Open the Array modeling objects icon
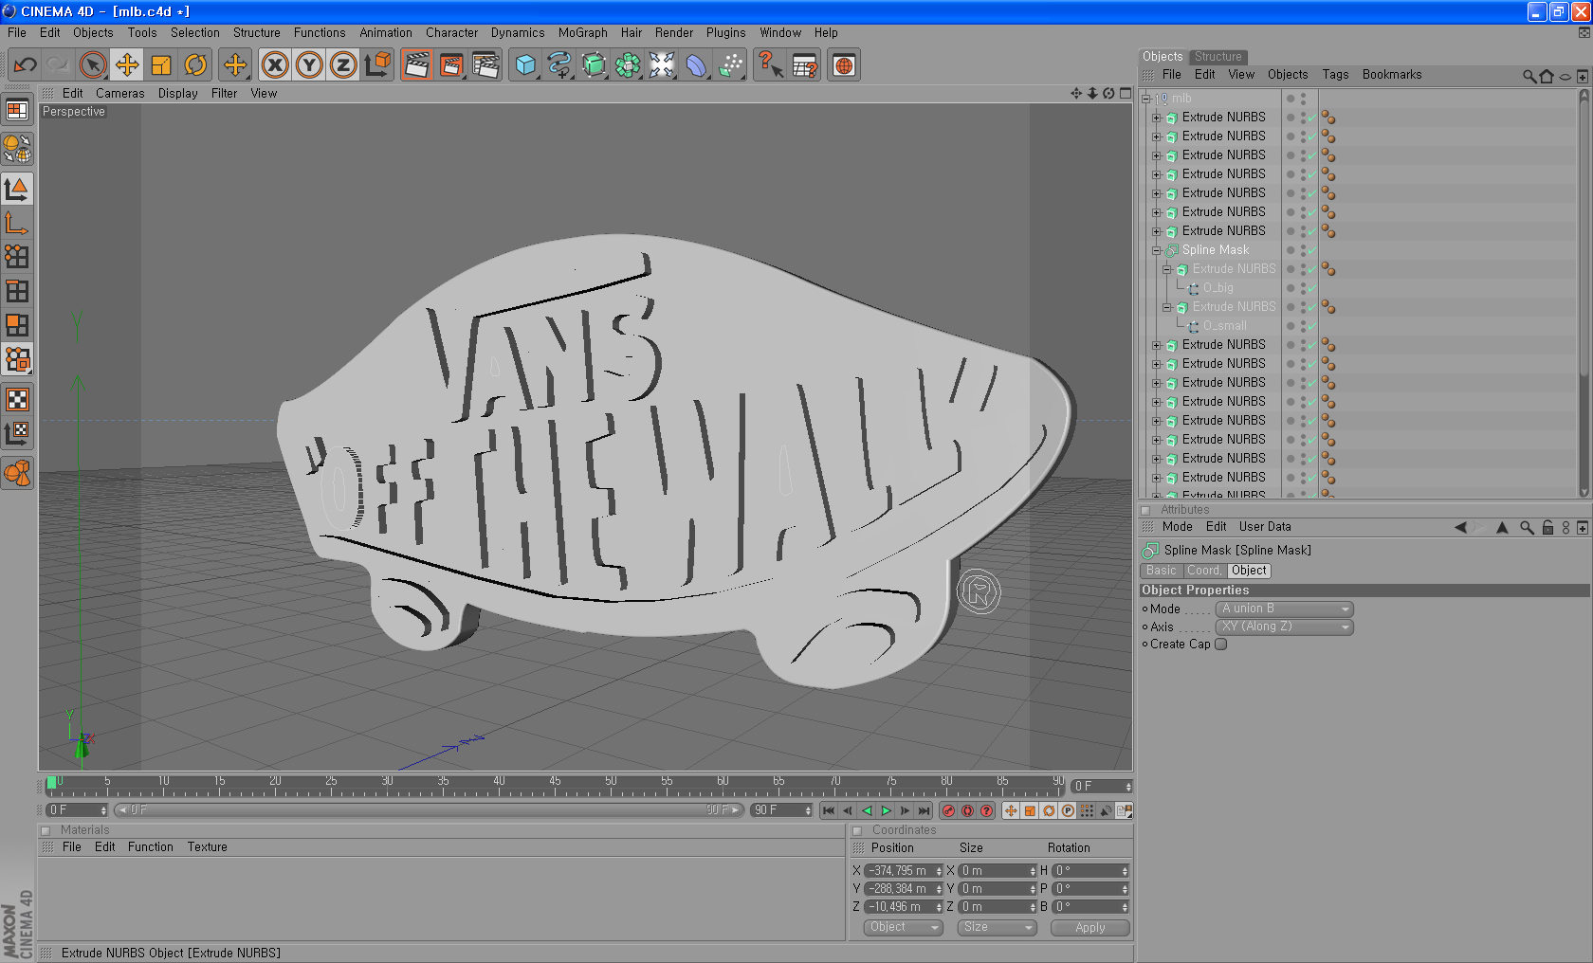Viewport: 1593px width, 963px height. point(628,65)
